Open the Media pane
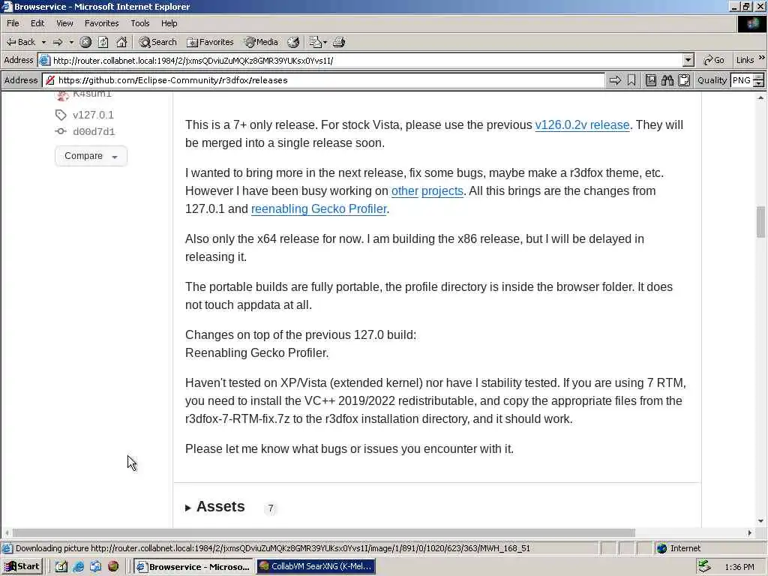The height and width of the screenshot is (576, 768). click(x=262, y=42)
